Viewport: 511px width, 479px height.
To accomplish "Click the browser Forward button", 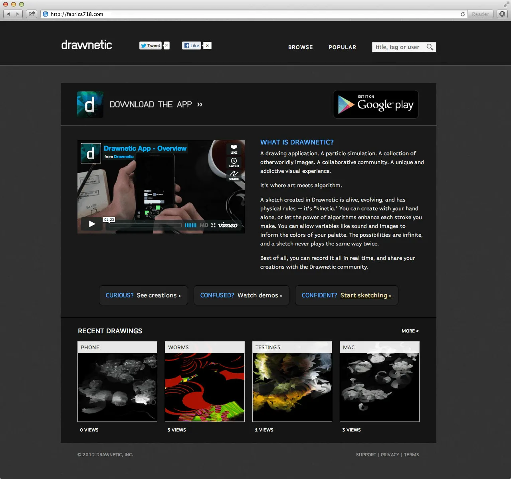I will pyautogui.click(x=18, y=14).
